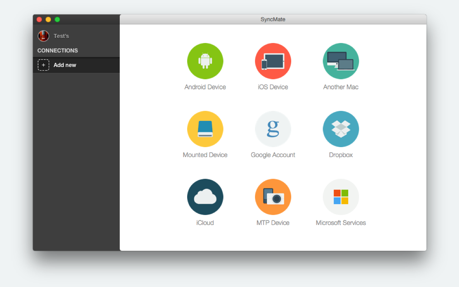Click the "Google Account" label
This screenshot has height=287, width=459.
tap(273, 155)
